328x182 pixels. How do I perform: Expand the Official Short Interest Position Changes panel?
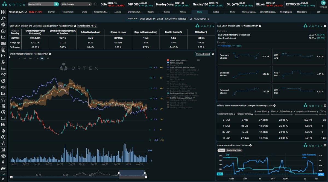point(325,106)
